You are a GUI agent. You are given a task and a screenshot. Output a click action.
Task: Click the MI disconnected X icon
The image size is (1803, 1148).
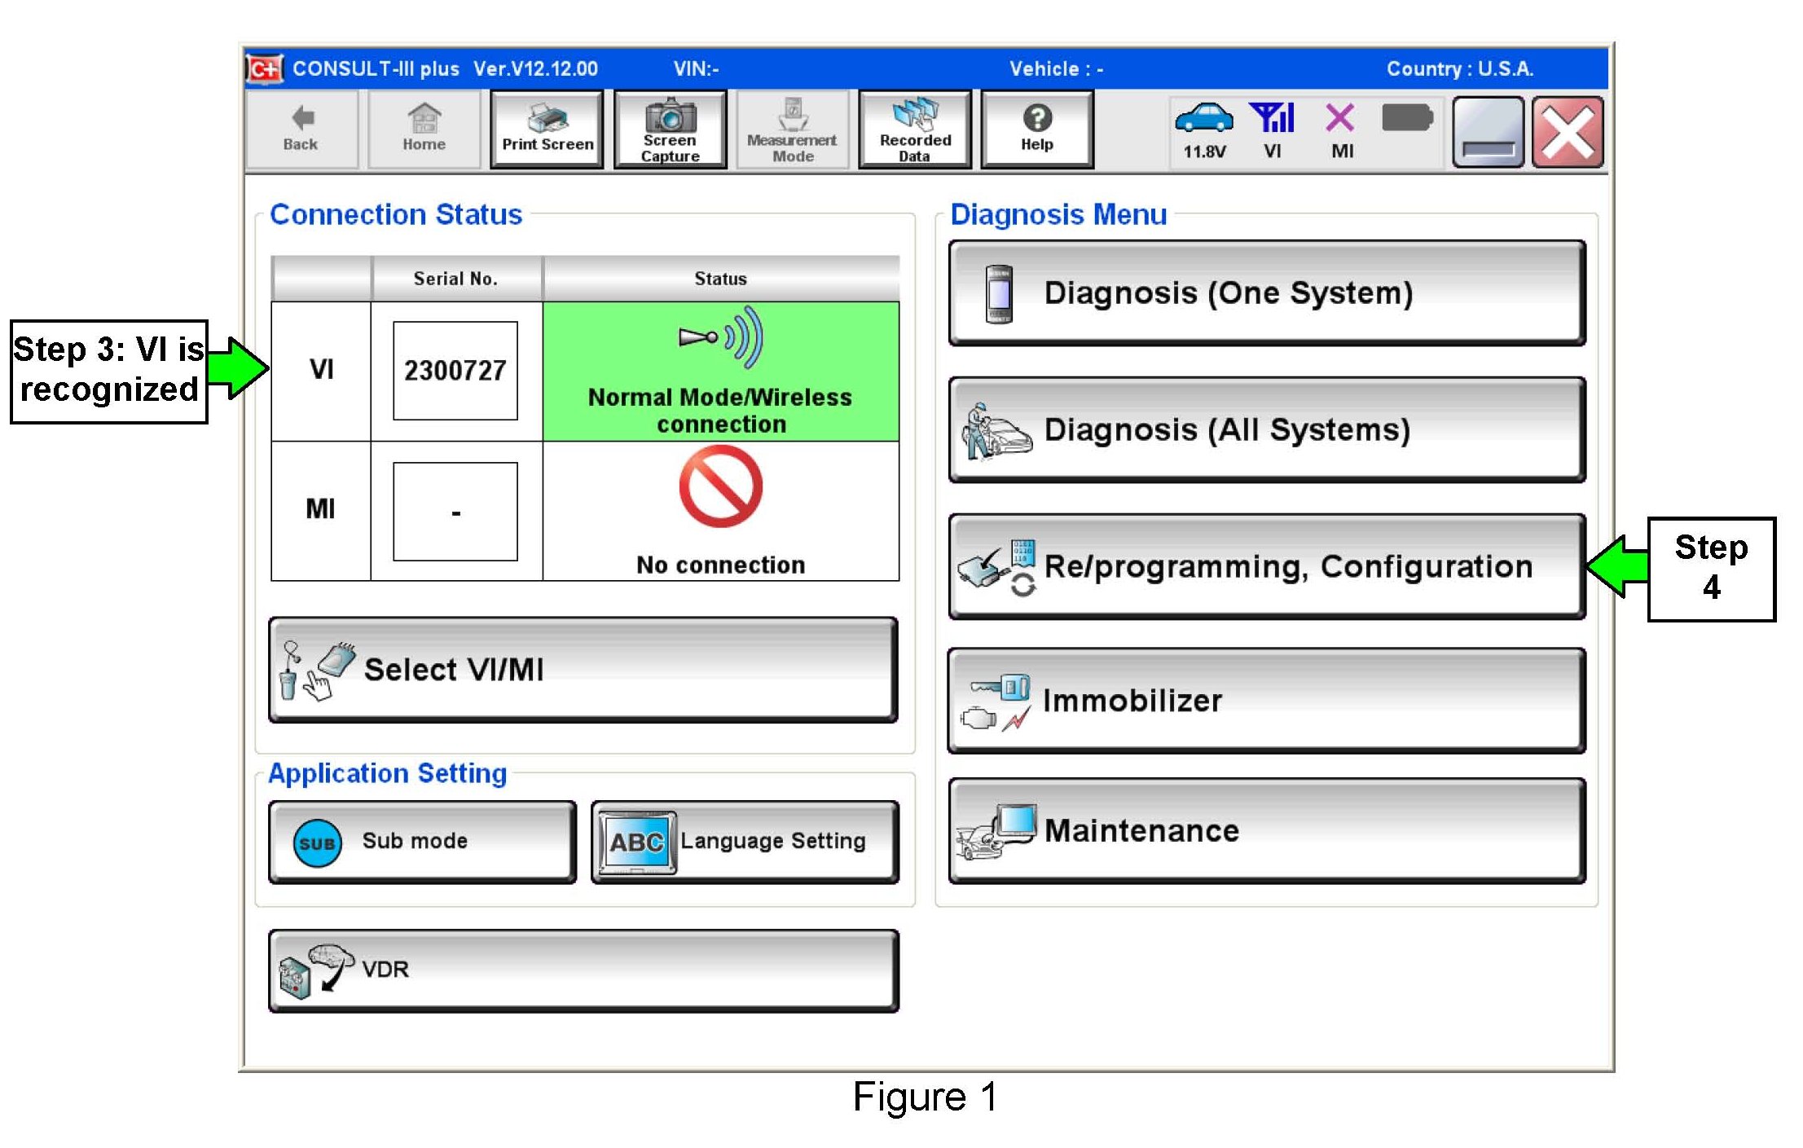click(1339, 119)
